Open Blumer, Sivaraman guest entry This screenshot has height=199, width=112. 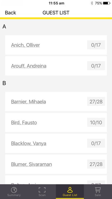[x=32, y=164]
